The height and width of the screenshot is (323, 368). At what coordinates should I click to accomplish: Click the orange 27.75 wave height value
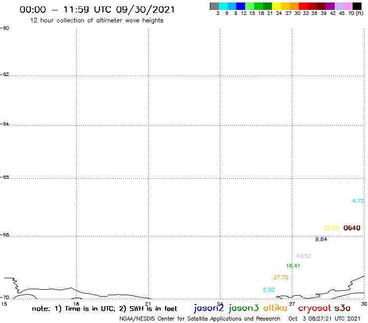pyautogui.click(x=281, y=277)
